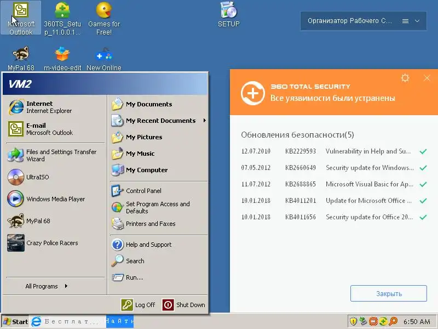Click the orange round tray icon

click(x=373, y=321)
